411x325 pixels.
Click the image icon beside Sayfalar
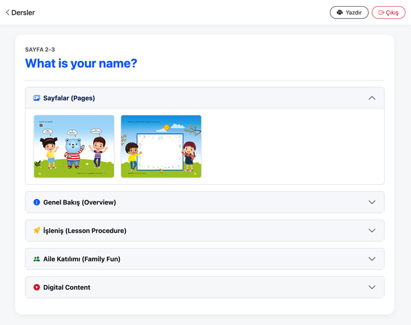pos(36,98)
